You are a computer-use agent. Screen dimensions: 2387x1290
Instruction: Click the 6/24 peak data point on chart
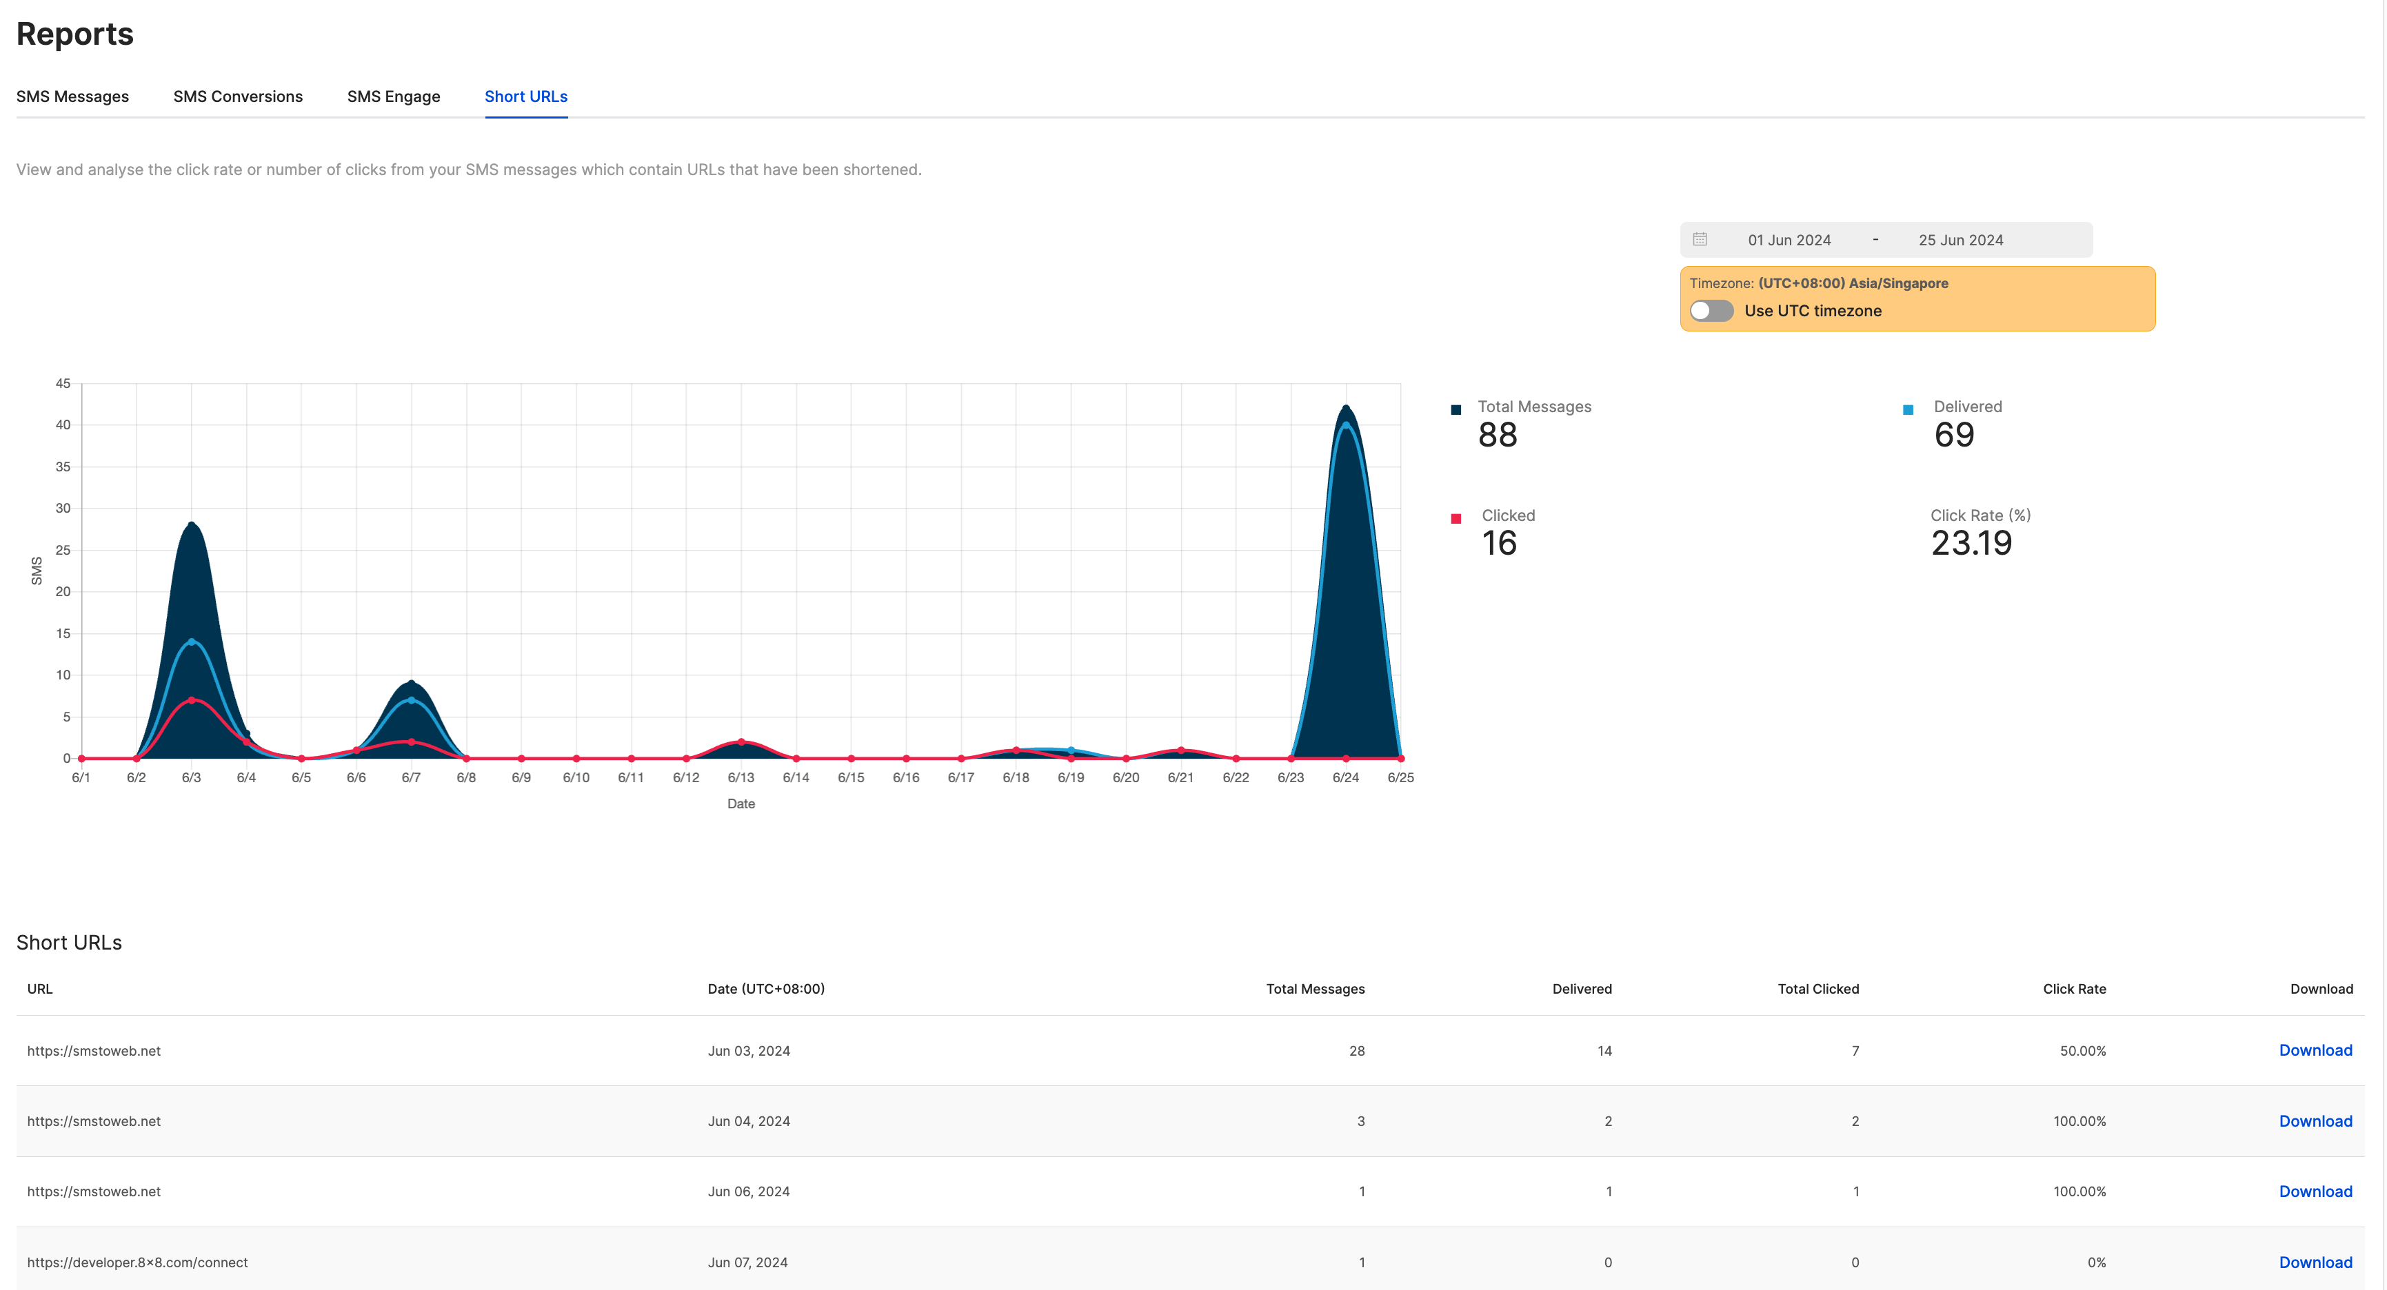point(1345,407)
